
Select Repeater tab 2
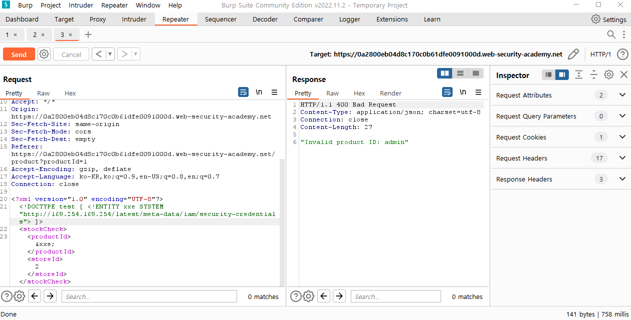point(35,34)
